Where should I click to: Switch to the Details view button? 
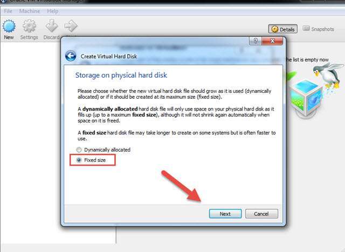282,29
